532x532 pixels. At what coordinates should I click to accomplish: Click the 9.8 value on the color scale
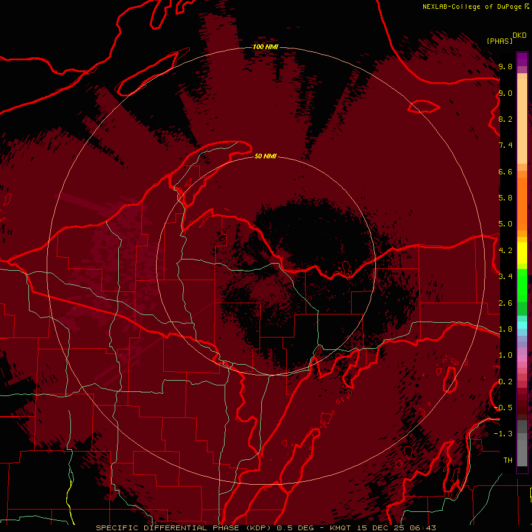click(x=505, y=66)
